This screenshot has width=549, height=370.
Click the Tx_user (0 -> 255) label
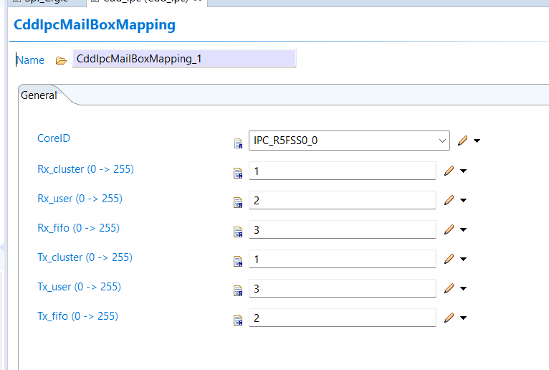pos(79,287)
